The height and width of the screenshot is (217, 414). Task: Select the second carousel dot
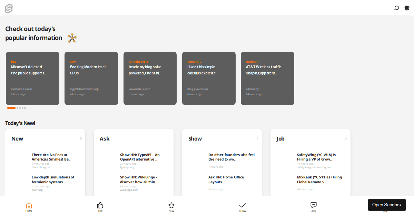point(17,108)
